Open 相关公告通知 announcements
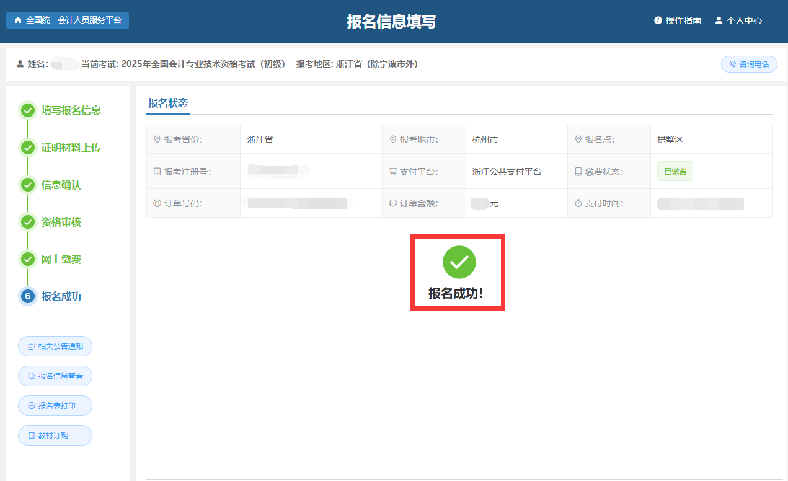The image size is (788, 481). [55, 346]
